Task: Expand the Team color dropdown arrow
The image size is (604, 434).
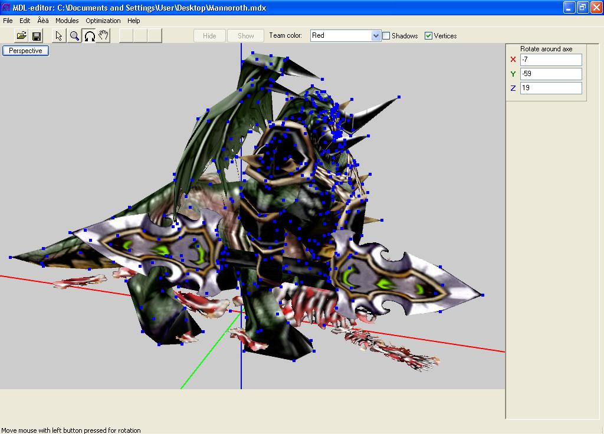Action: click(376, 36)
